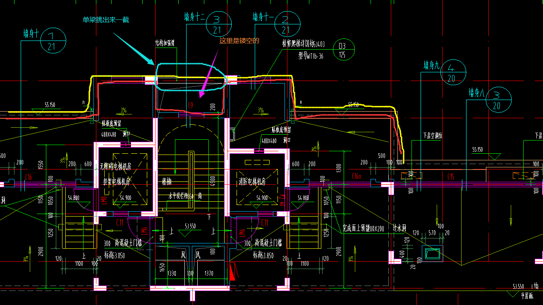
Task: Click the 1550 vertical dimension value
Action: [x=41, y=166]
